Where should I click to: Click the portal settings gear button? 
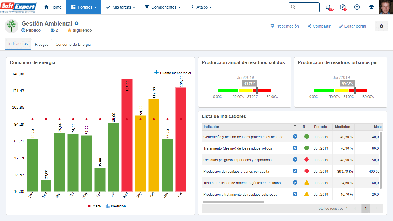click(x=381, y=26)
